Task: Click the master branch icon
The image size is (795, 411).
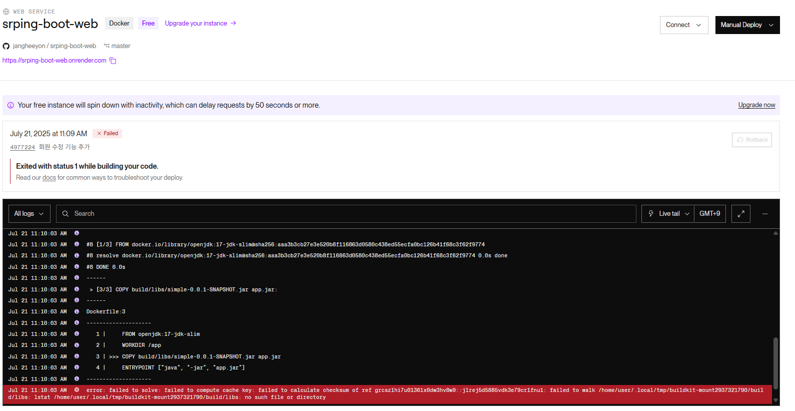Action: pyautogui.click(x=107, y=46)
